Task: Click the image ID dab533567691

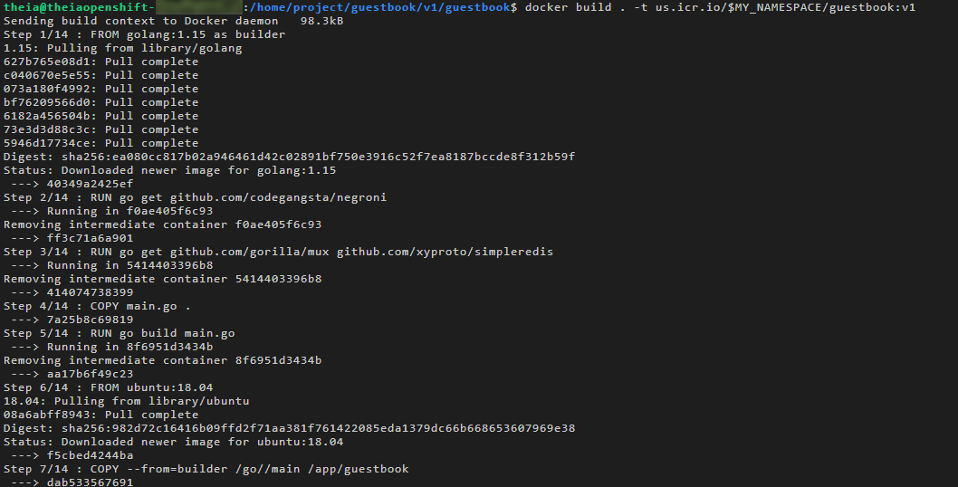Action: (90, 482)
